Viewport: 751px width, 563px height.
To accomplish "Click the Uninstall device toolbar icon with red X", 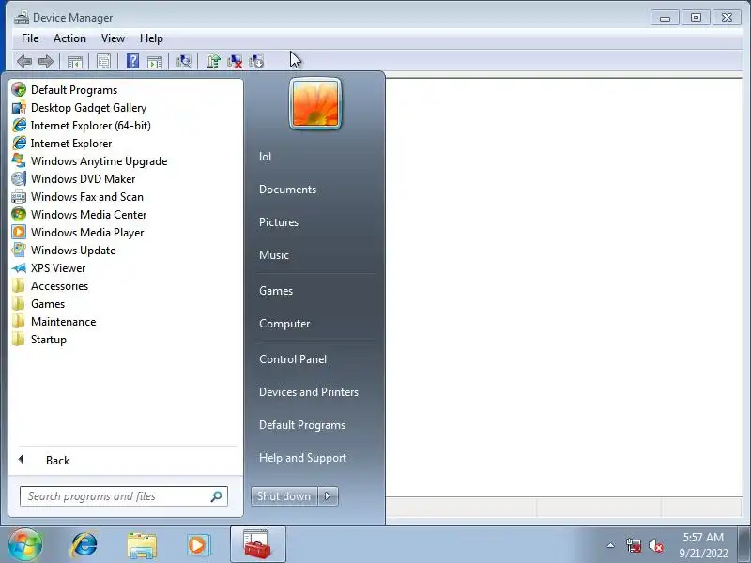I will tap(235, 61).
